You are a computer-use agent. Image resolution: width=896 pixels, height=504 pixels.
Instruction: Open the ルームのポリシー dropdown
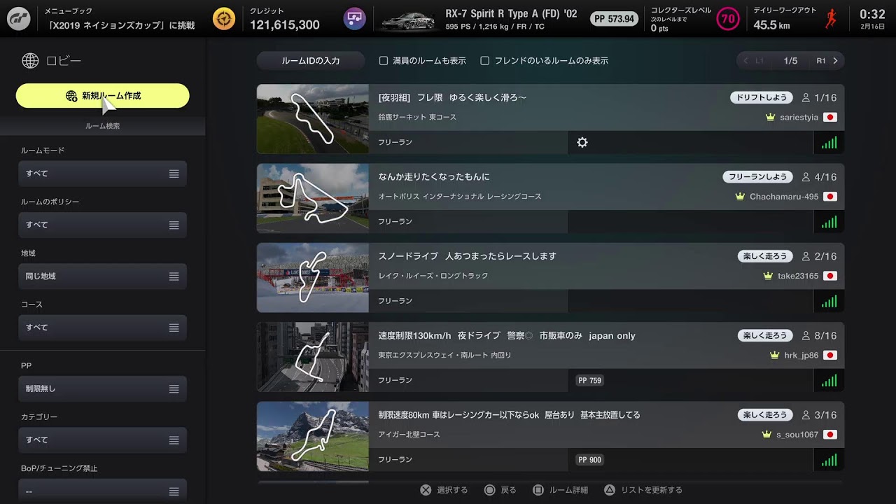pyautogui.click(x=102, y=225)
